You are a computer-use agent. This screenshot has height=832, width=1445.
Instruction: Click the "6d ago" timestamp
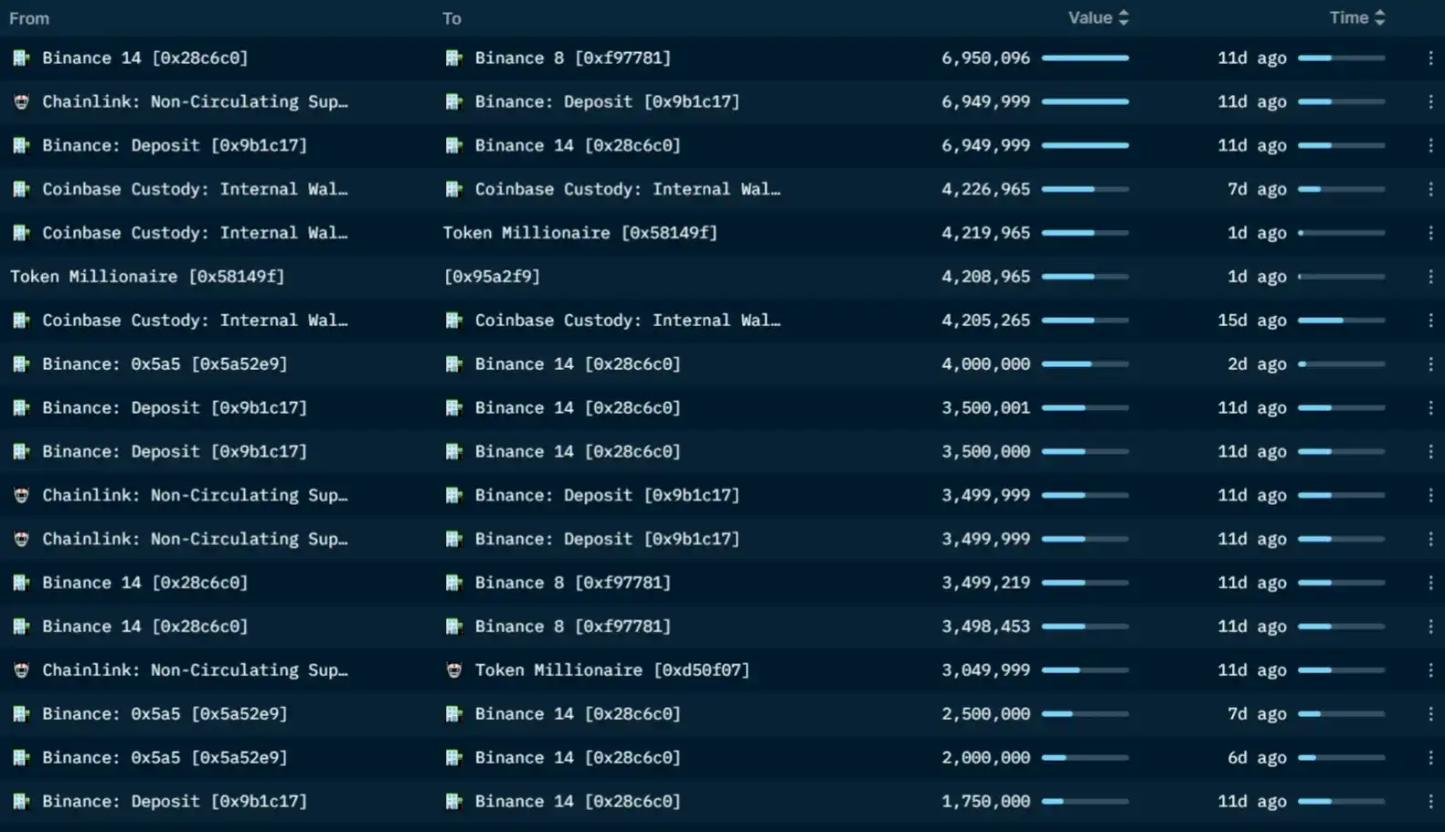(1258, 758)
